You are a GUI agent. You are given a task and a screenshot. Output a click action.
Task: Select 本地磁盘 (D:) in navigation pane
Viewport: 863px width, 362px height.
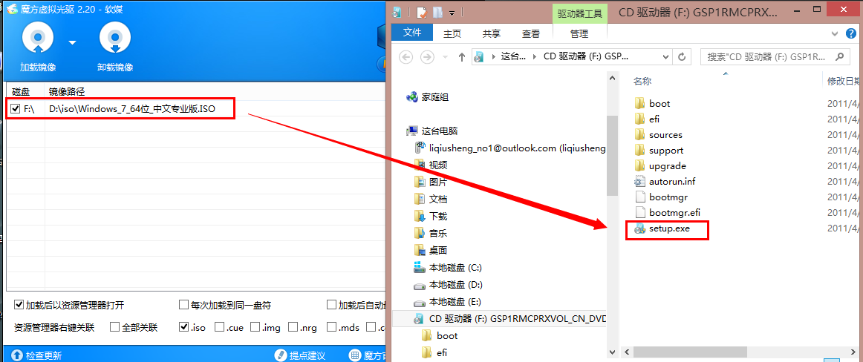pyautogui.click(x=448, y=285)
